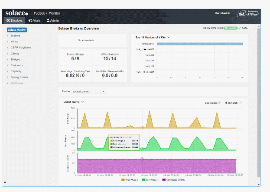Viewport: 270px width, 192px height.
Task: Collapse sidebar using the double-chevron icon
Action: (5, 182)
